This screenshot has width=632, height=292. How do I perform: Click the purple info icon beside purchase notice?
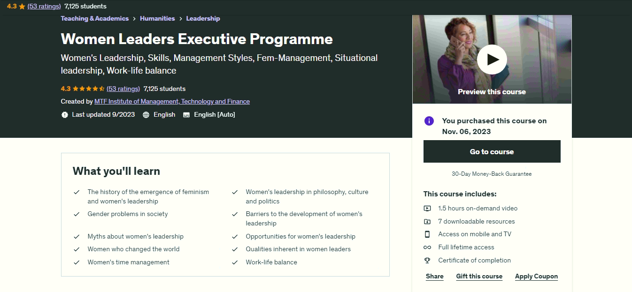429,121
